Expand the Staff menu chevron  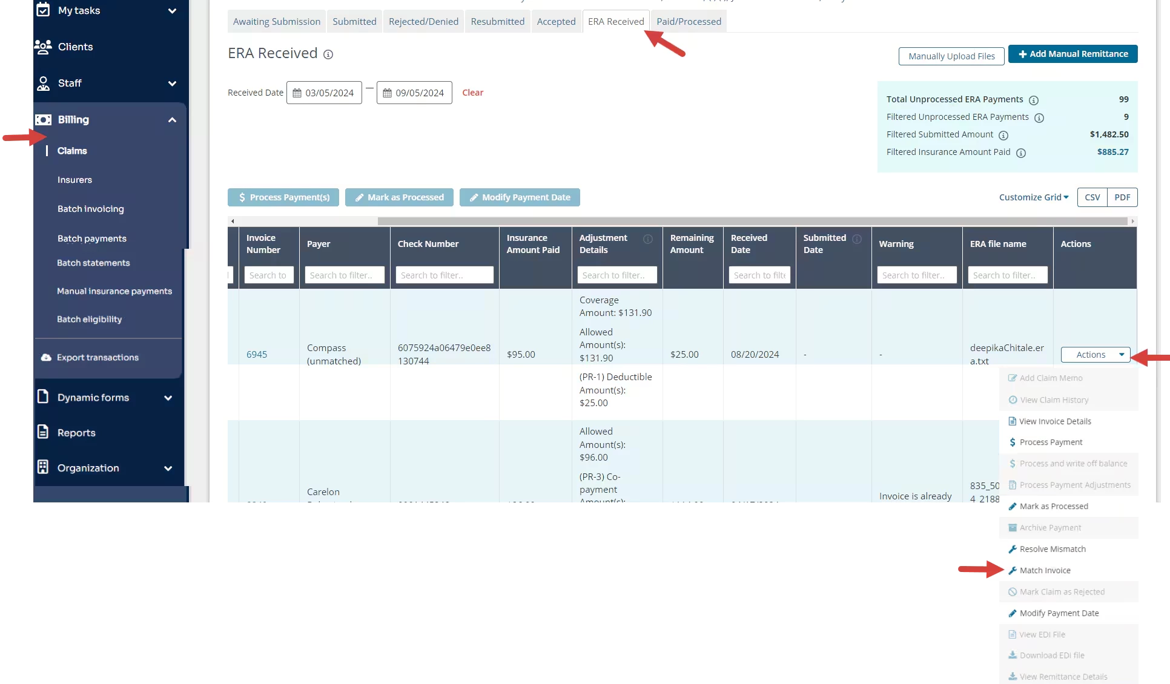[x=172, y=84]
